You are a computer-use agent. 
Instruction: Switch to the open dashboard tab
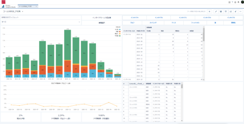(x=27, y=6)
